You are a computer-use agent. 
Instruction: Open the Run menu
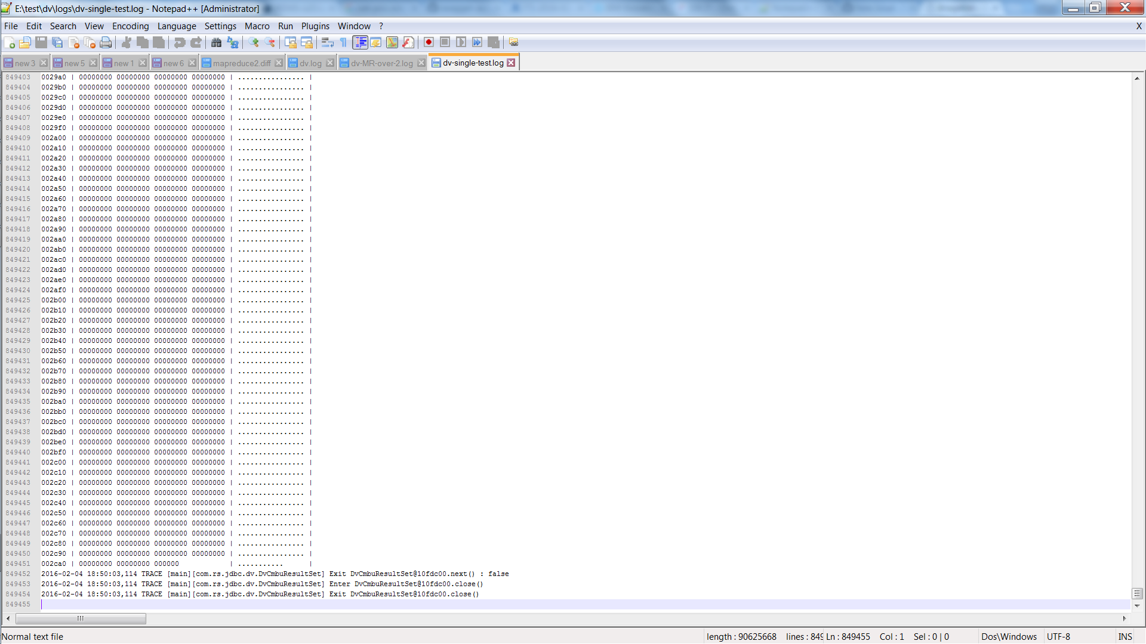pos(285,26)
